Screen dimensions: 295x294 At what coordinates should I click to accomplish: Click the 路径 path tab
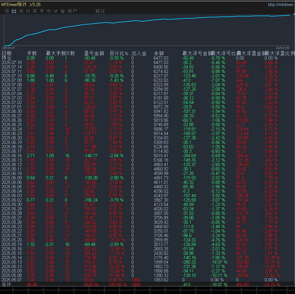point(100,11)
